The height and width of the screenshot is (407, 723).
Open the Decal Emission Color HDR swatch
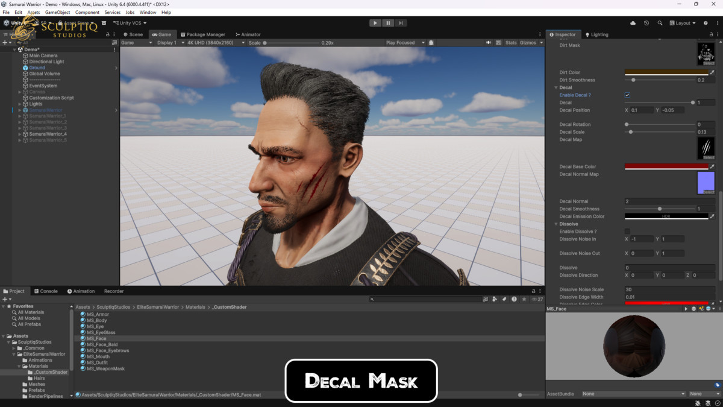(666, 216)
